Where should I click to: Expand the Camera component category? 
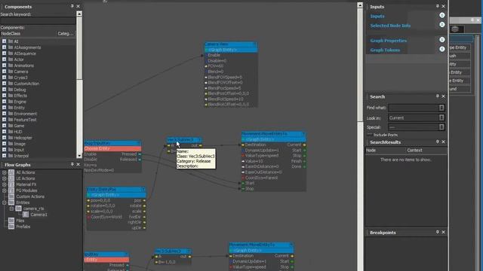coord(4,72)
